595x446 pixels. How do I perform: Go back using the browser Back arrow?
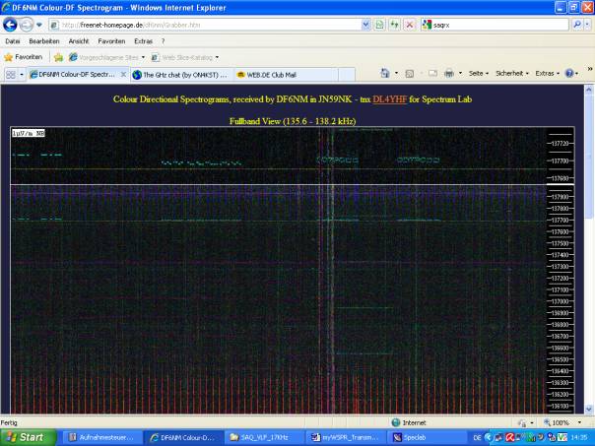(10, 25)
